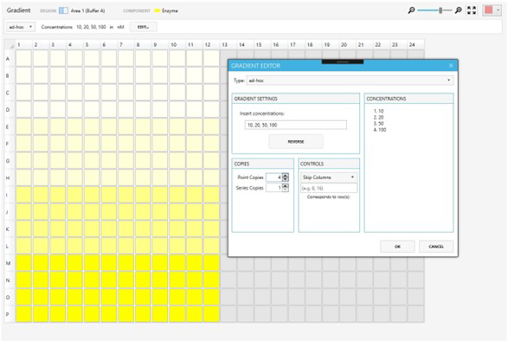Click the OK button
The image size is (508, 341).
[x=397, y=247]
